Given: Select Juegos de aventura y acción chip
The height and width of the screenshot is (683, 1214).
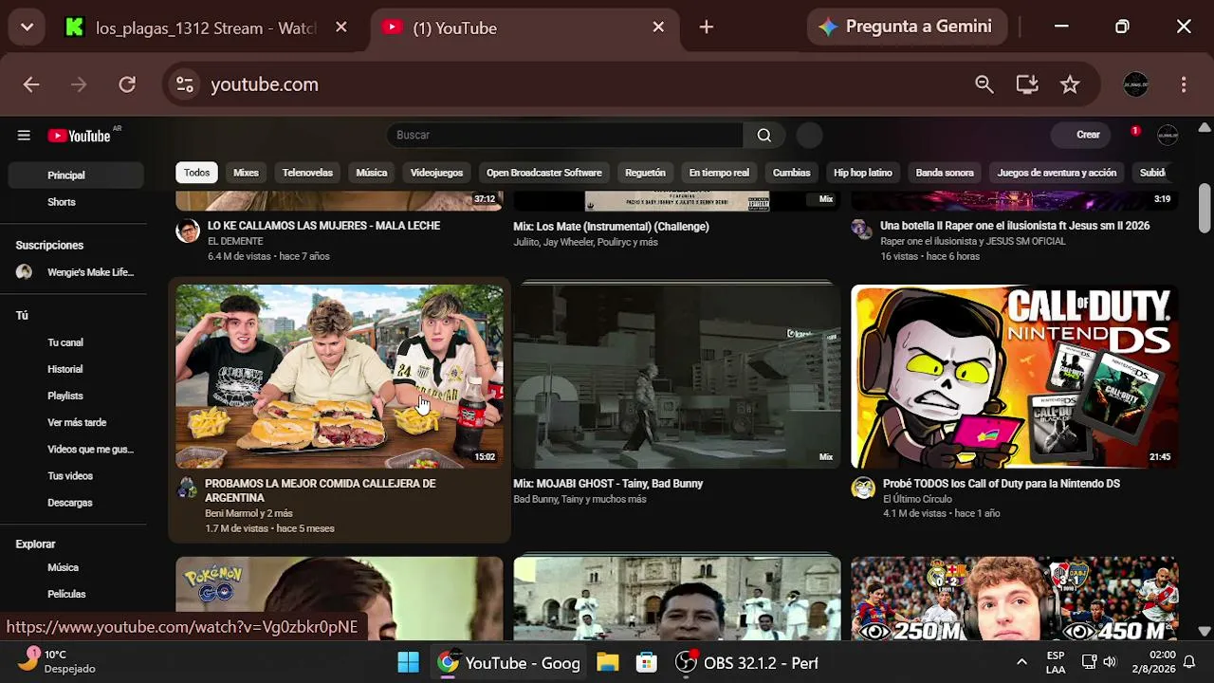Looking at the screenshot, I should point(1057,173).
